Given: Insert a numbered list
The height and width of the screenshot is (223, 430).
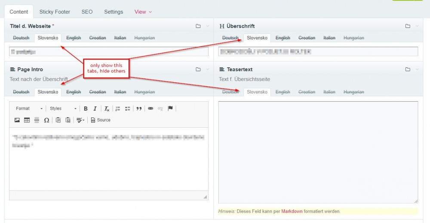Looking at the screenshot, I should [x=118, y=108].
